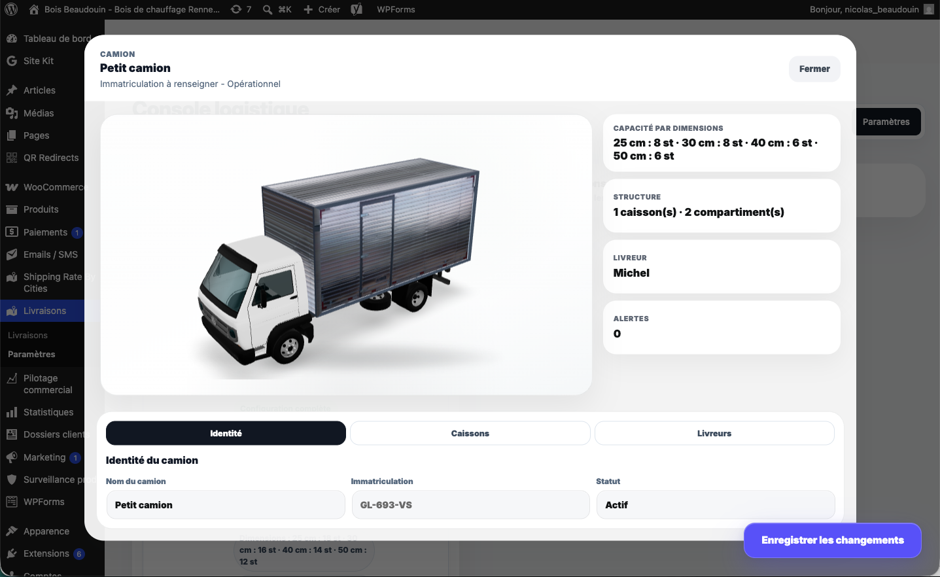Screen dimensions: 940x577
Task: Click the user avatar next to nicolas_beaudouin
Action: coord(929,10)
